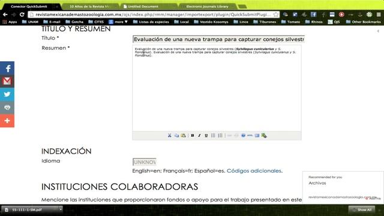
Task: Click Show All downloads button
Action: coord(362,209)
